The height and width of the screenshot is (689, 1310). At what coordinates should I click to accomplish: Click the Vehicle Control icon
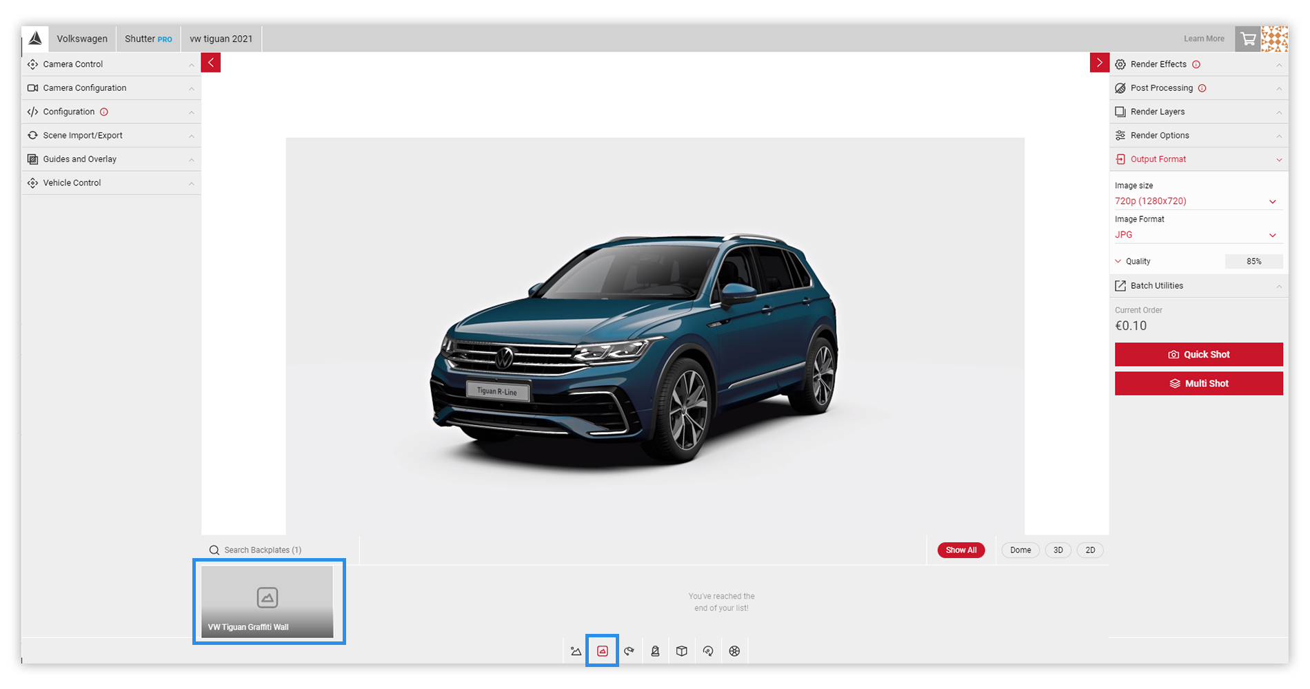point(32,183)
